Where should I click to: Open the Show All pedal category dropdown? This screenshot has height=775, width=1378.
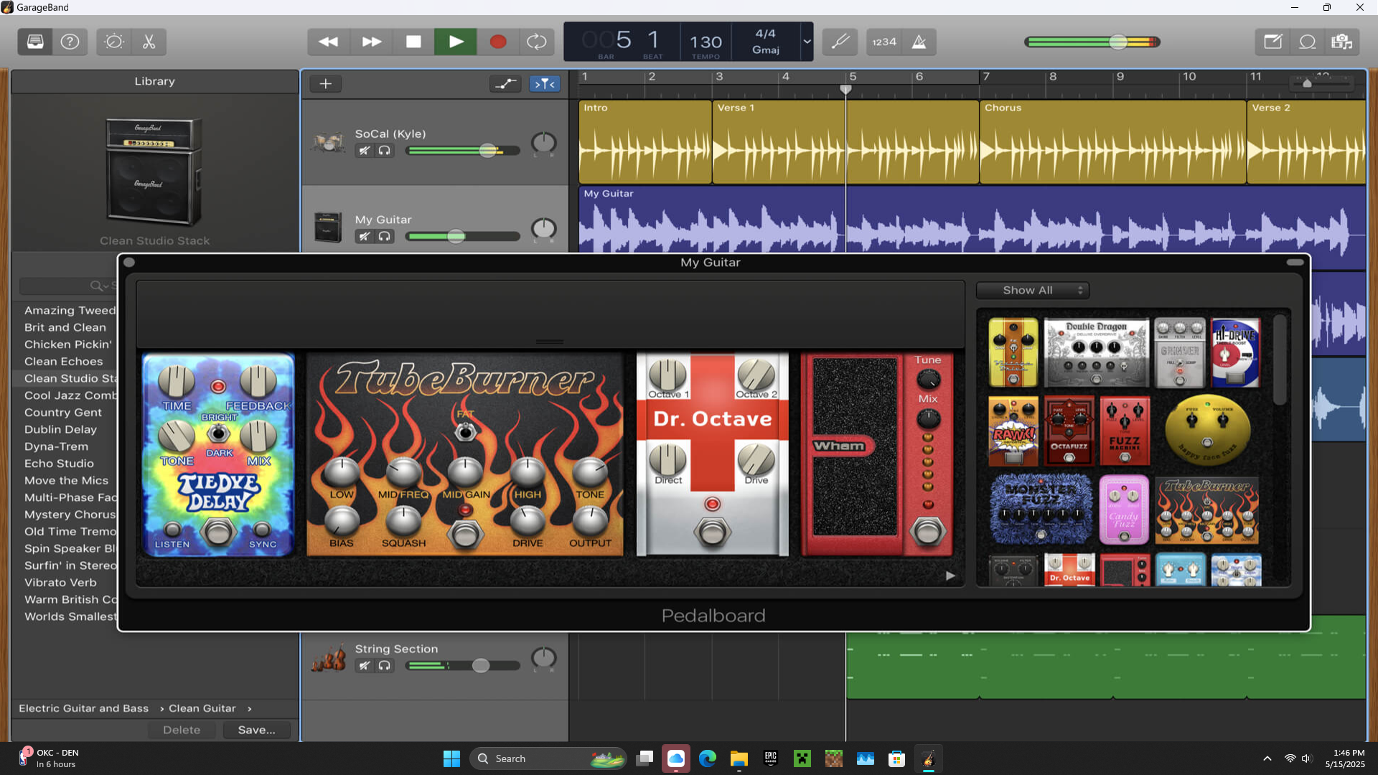click(1033, 291)
